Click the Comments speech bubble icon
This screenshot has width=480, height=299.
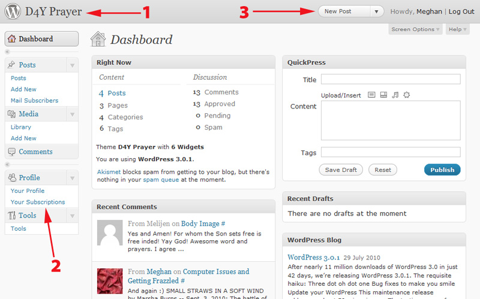point(11,152)
